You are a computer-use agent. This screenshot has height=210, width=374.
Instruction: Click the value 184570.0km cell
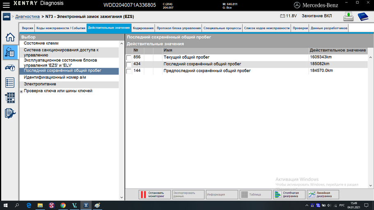coord(338,71)
